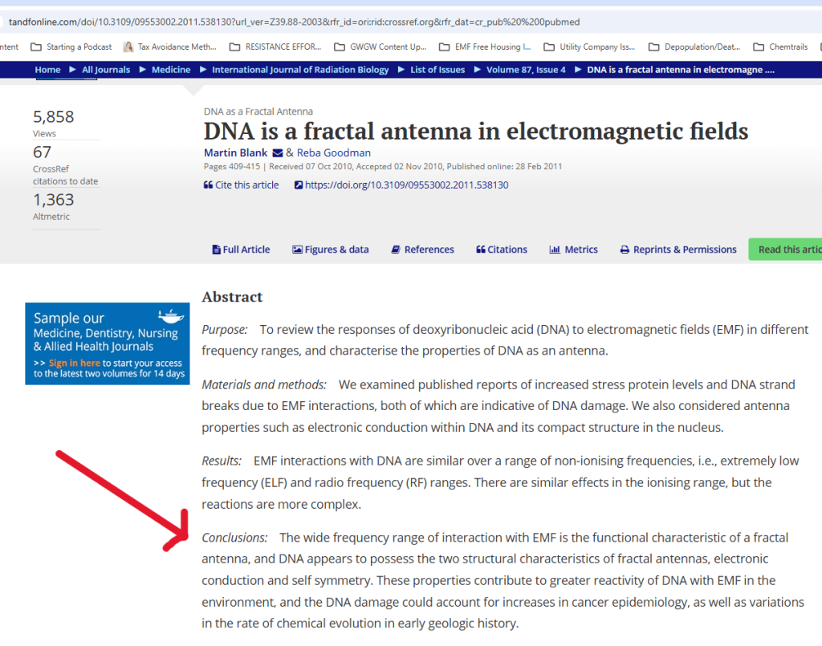The height and width of the screenshot is (646, 822).
Task: Open the Utility Company Issues bookmark folder
Action: pyautogui.click(x=589, y=47)
